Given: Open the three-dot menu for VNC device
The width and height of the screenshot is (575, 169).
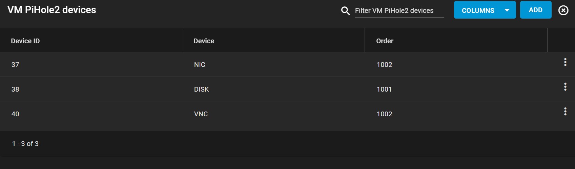Looking at the screenshot, I should coord(565,112).
